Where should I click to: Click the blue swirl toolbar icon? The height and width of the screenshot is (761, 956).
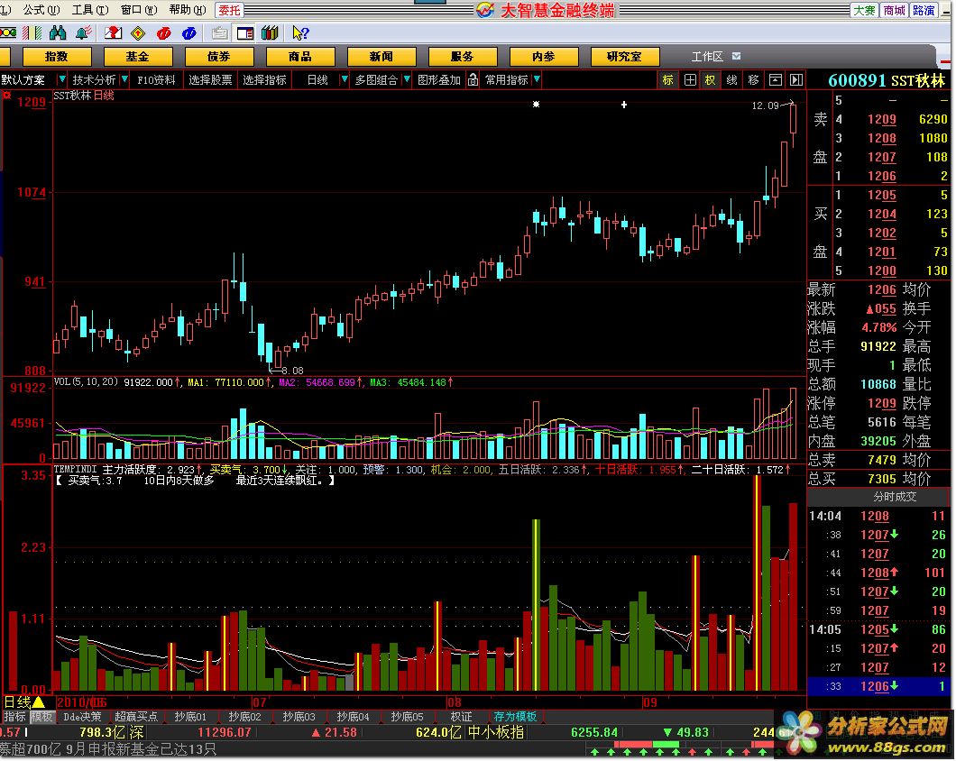click(189, 33)
